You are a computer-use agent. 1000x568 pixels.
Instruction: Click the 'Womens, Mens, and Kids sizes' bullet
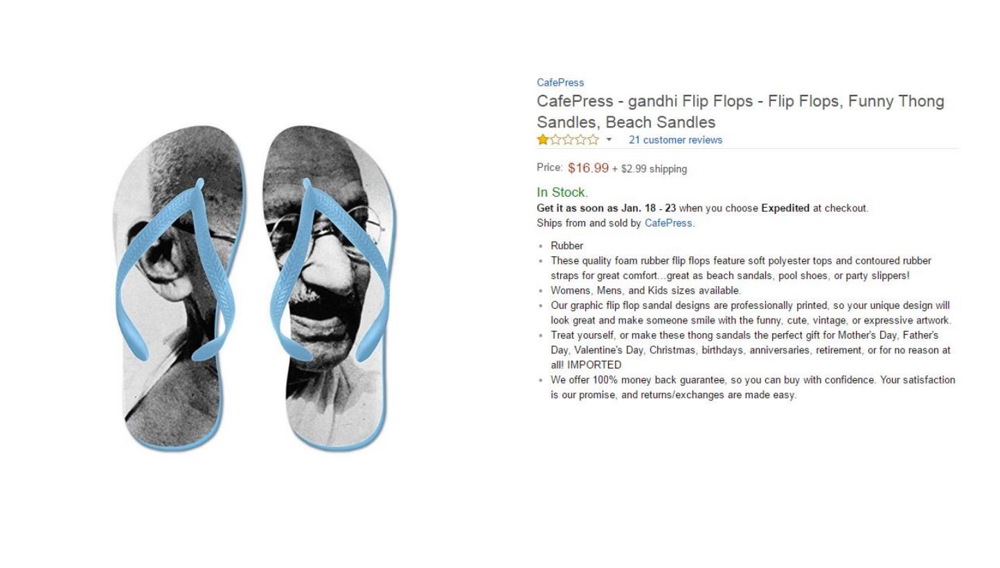646,291
